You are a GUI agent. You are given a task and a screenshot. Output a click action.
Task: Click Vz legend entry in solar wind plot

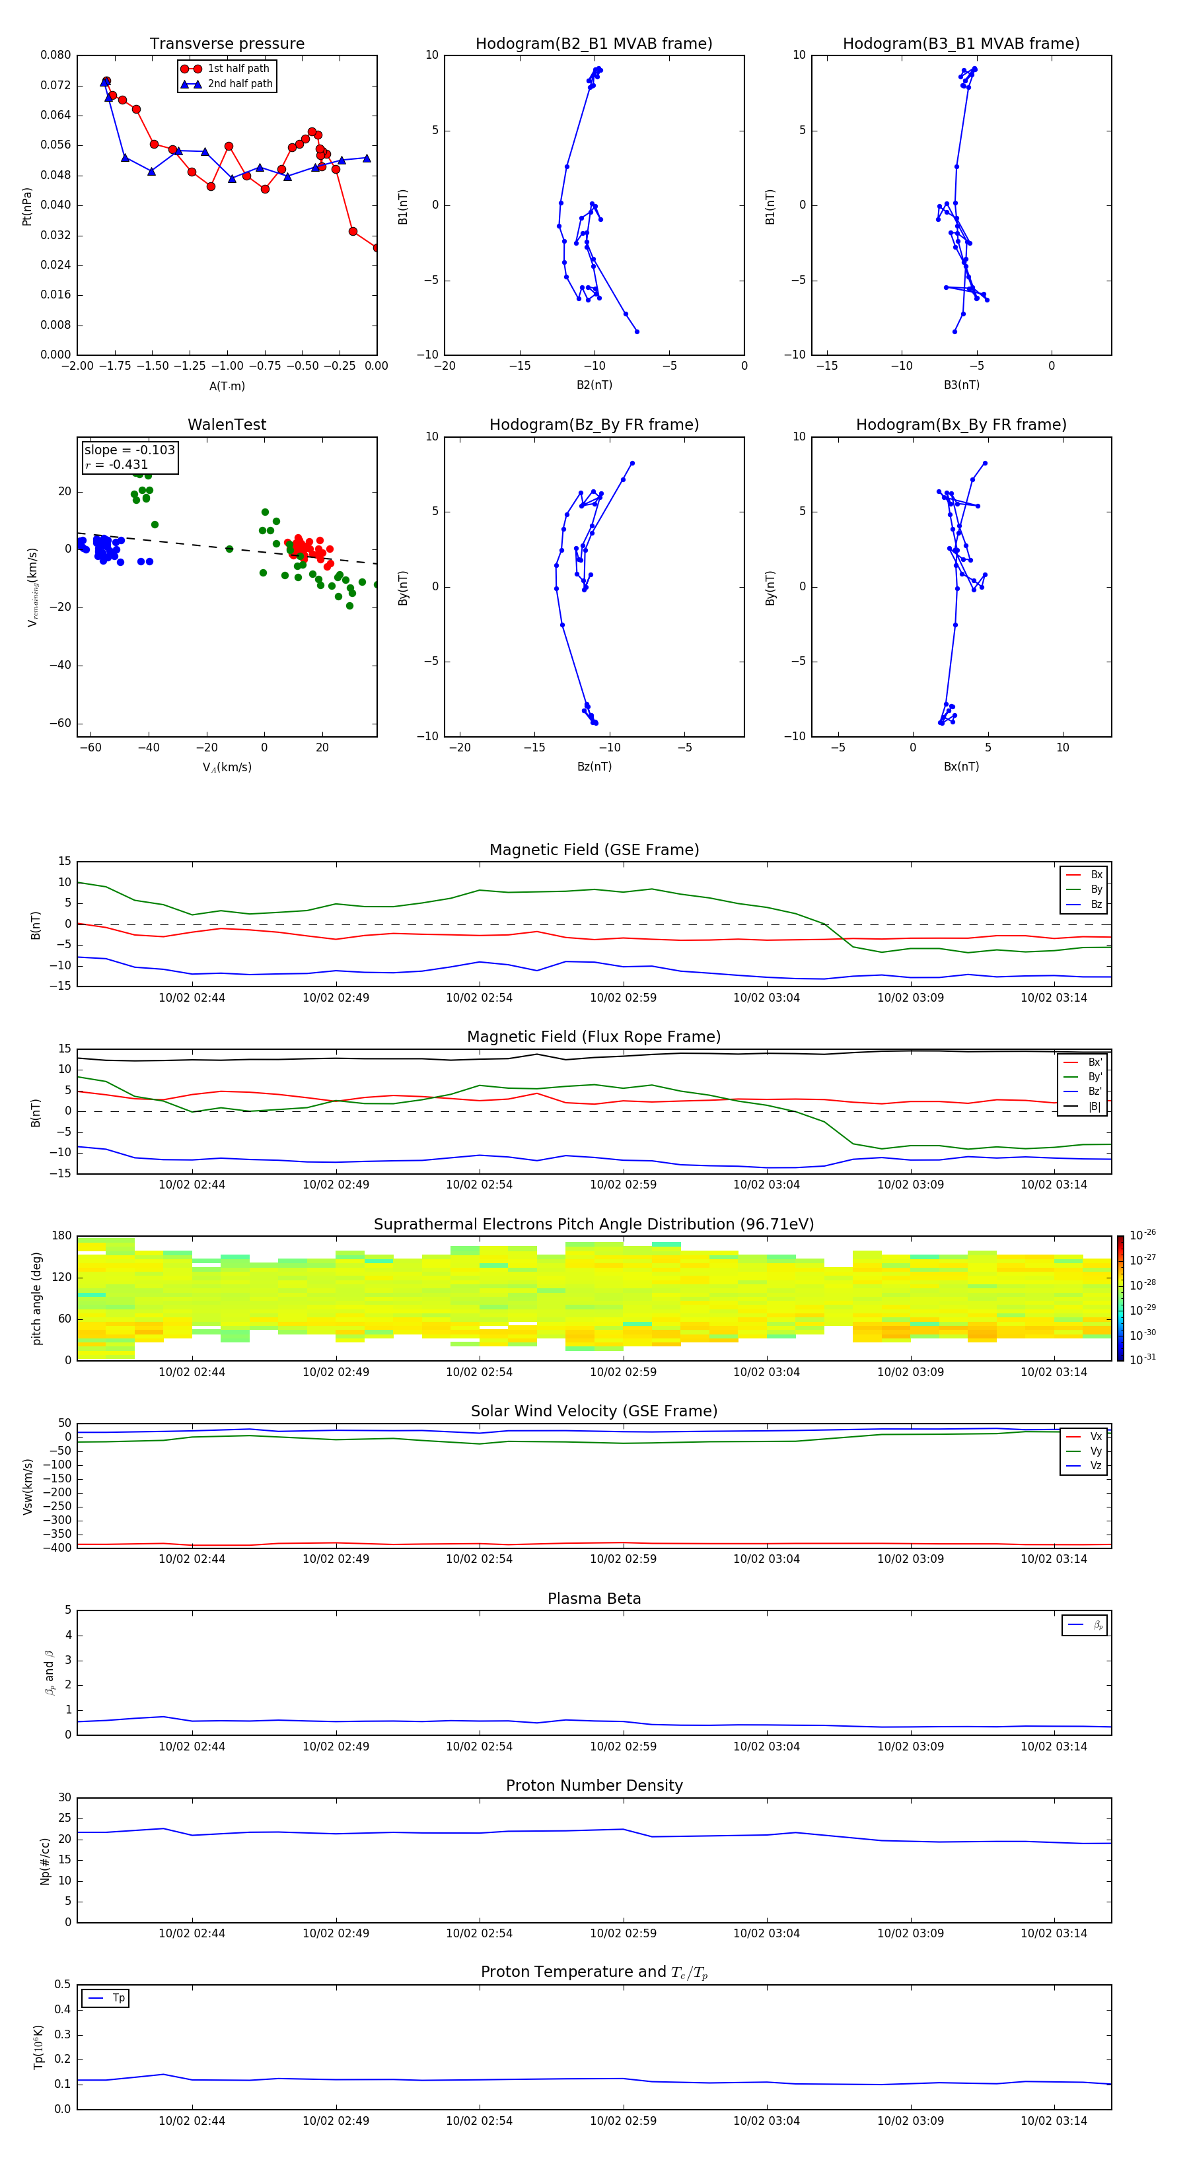[x=1085, y=1465]
